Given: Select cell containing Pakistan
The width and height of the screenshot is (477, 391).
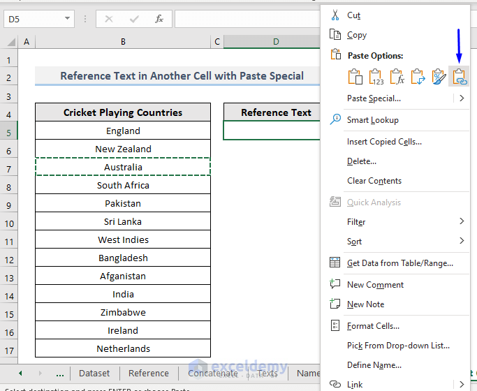Looking at the screenshot, I should click(x=123, y=203).
